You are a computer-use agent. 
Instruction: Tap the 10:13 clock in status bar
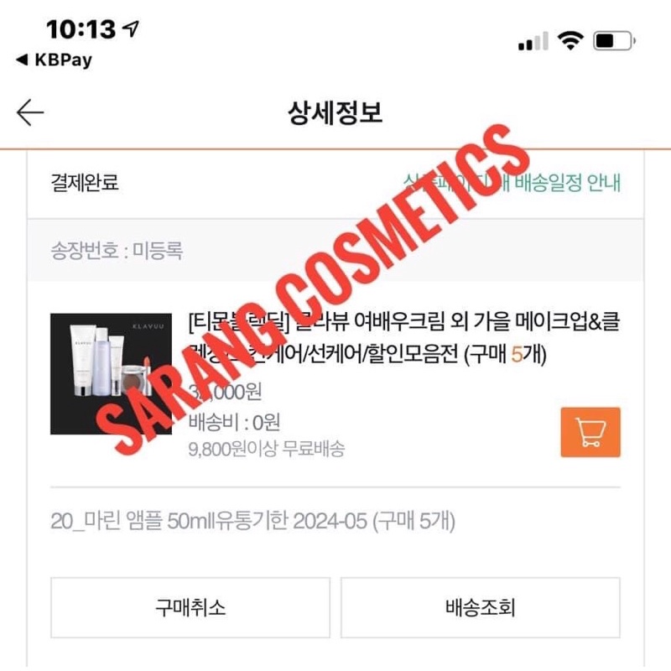click(81, 29)
